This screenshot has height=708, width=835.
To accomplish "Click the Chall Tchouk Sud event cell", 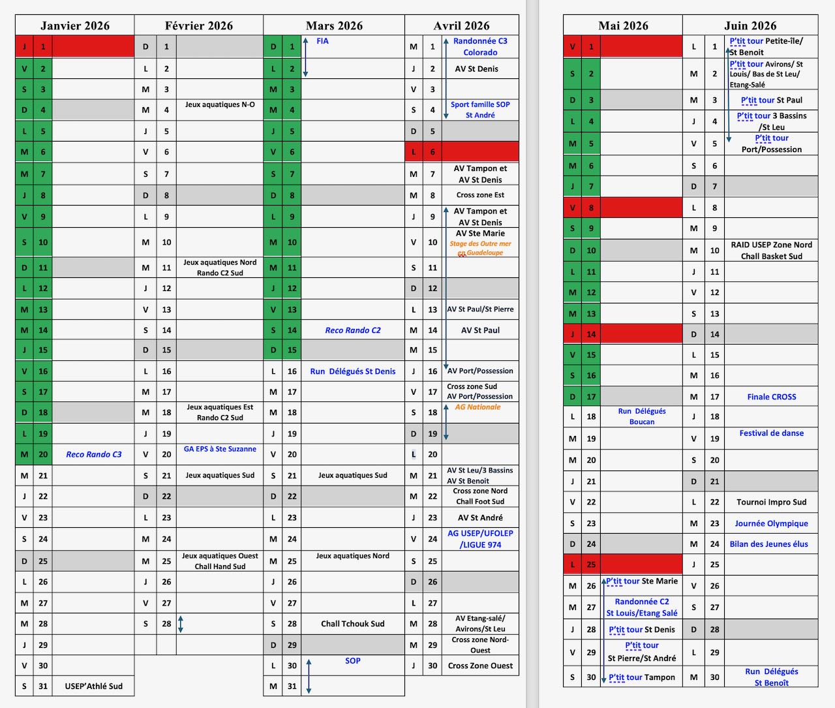I will pos(352,624).
